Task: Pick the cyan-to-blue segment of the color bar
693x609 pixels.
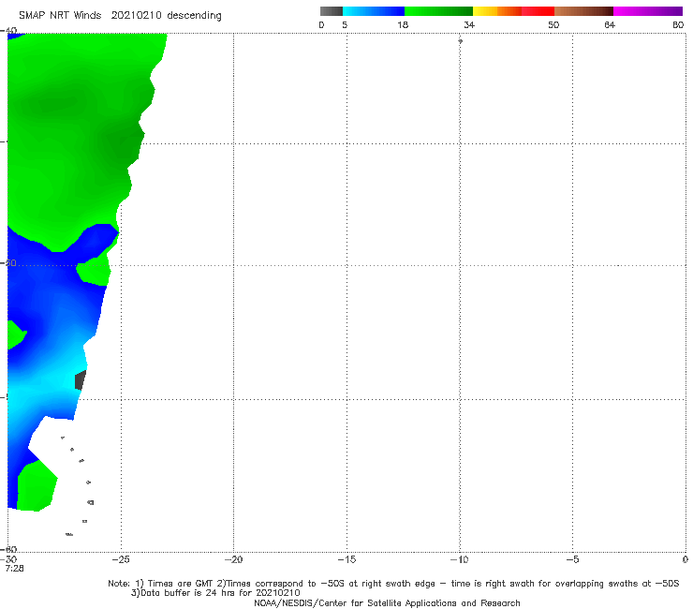Action: (374, 11)
